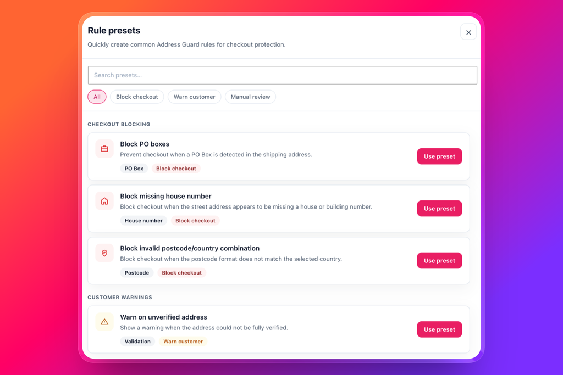Select the All filter chip
This screenshot has height=375, width=563.
point(97,97)
